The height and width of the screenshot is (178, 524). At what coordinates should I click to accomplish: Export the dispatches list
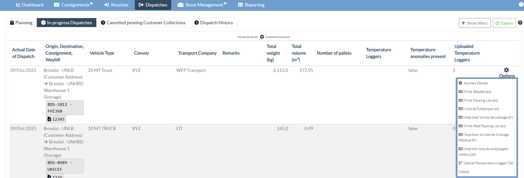[504, 23]
